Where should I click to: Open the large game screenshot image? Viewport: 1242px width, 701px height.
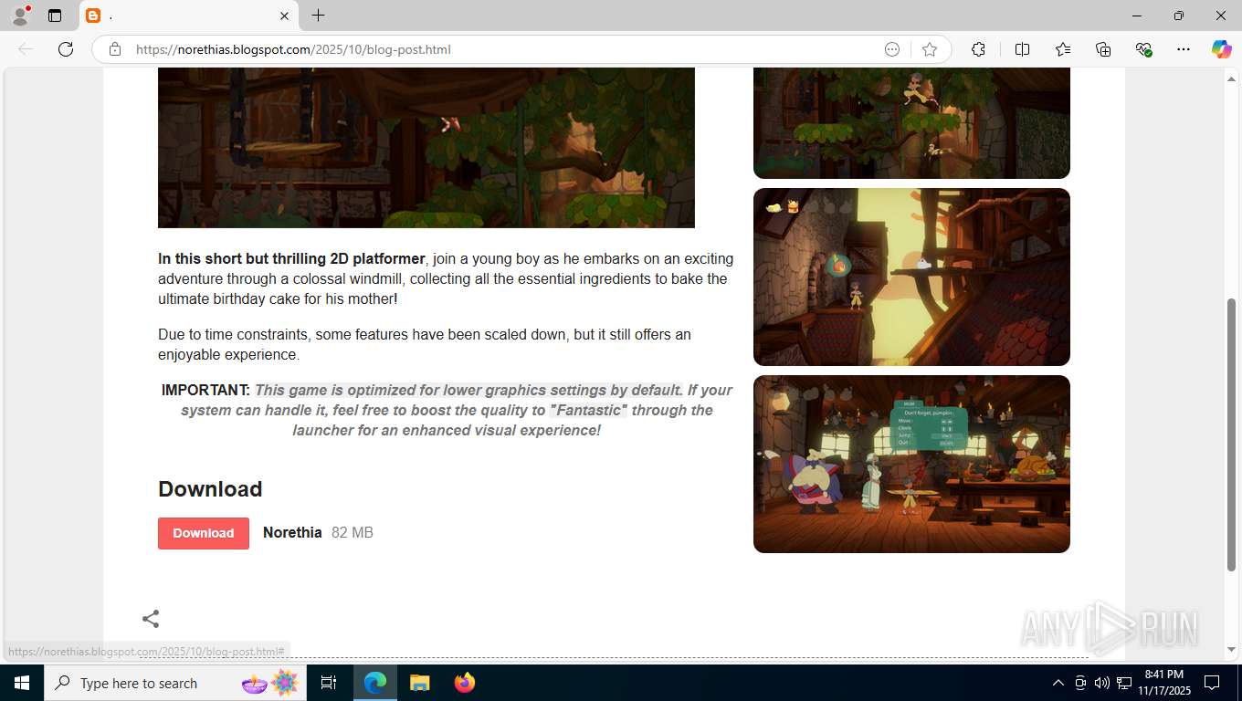426,147
